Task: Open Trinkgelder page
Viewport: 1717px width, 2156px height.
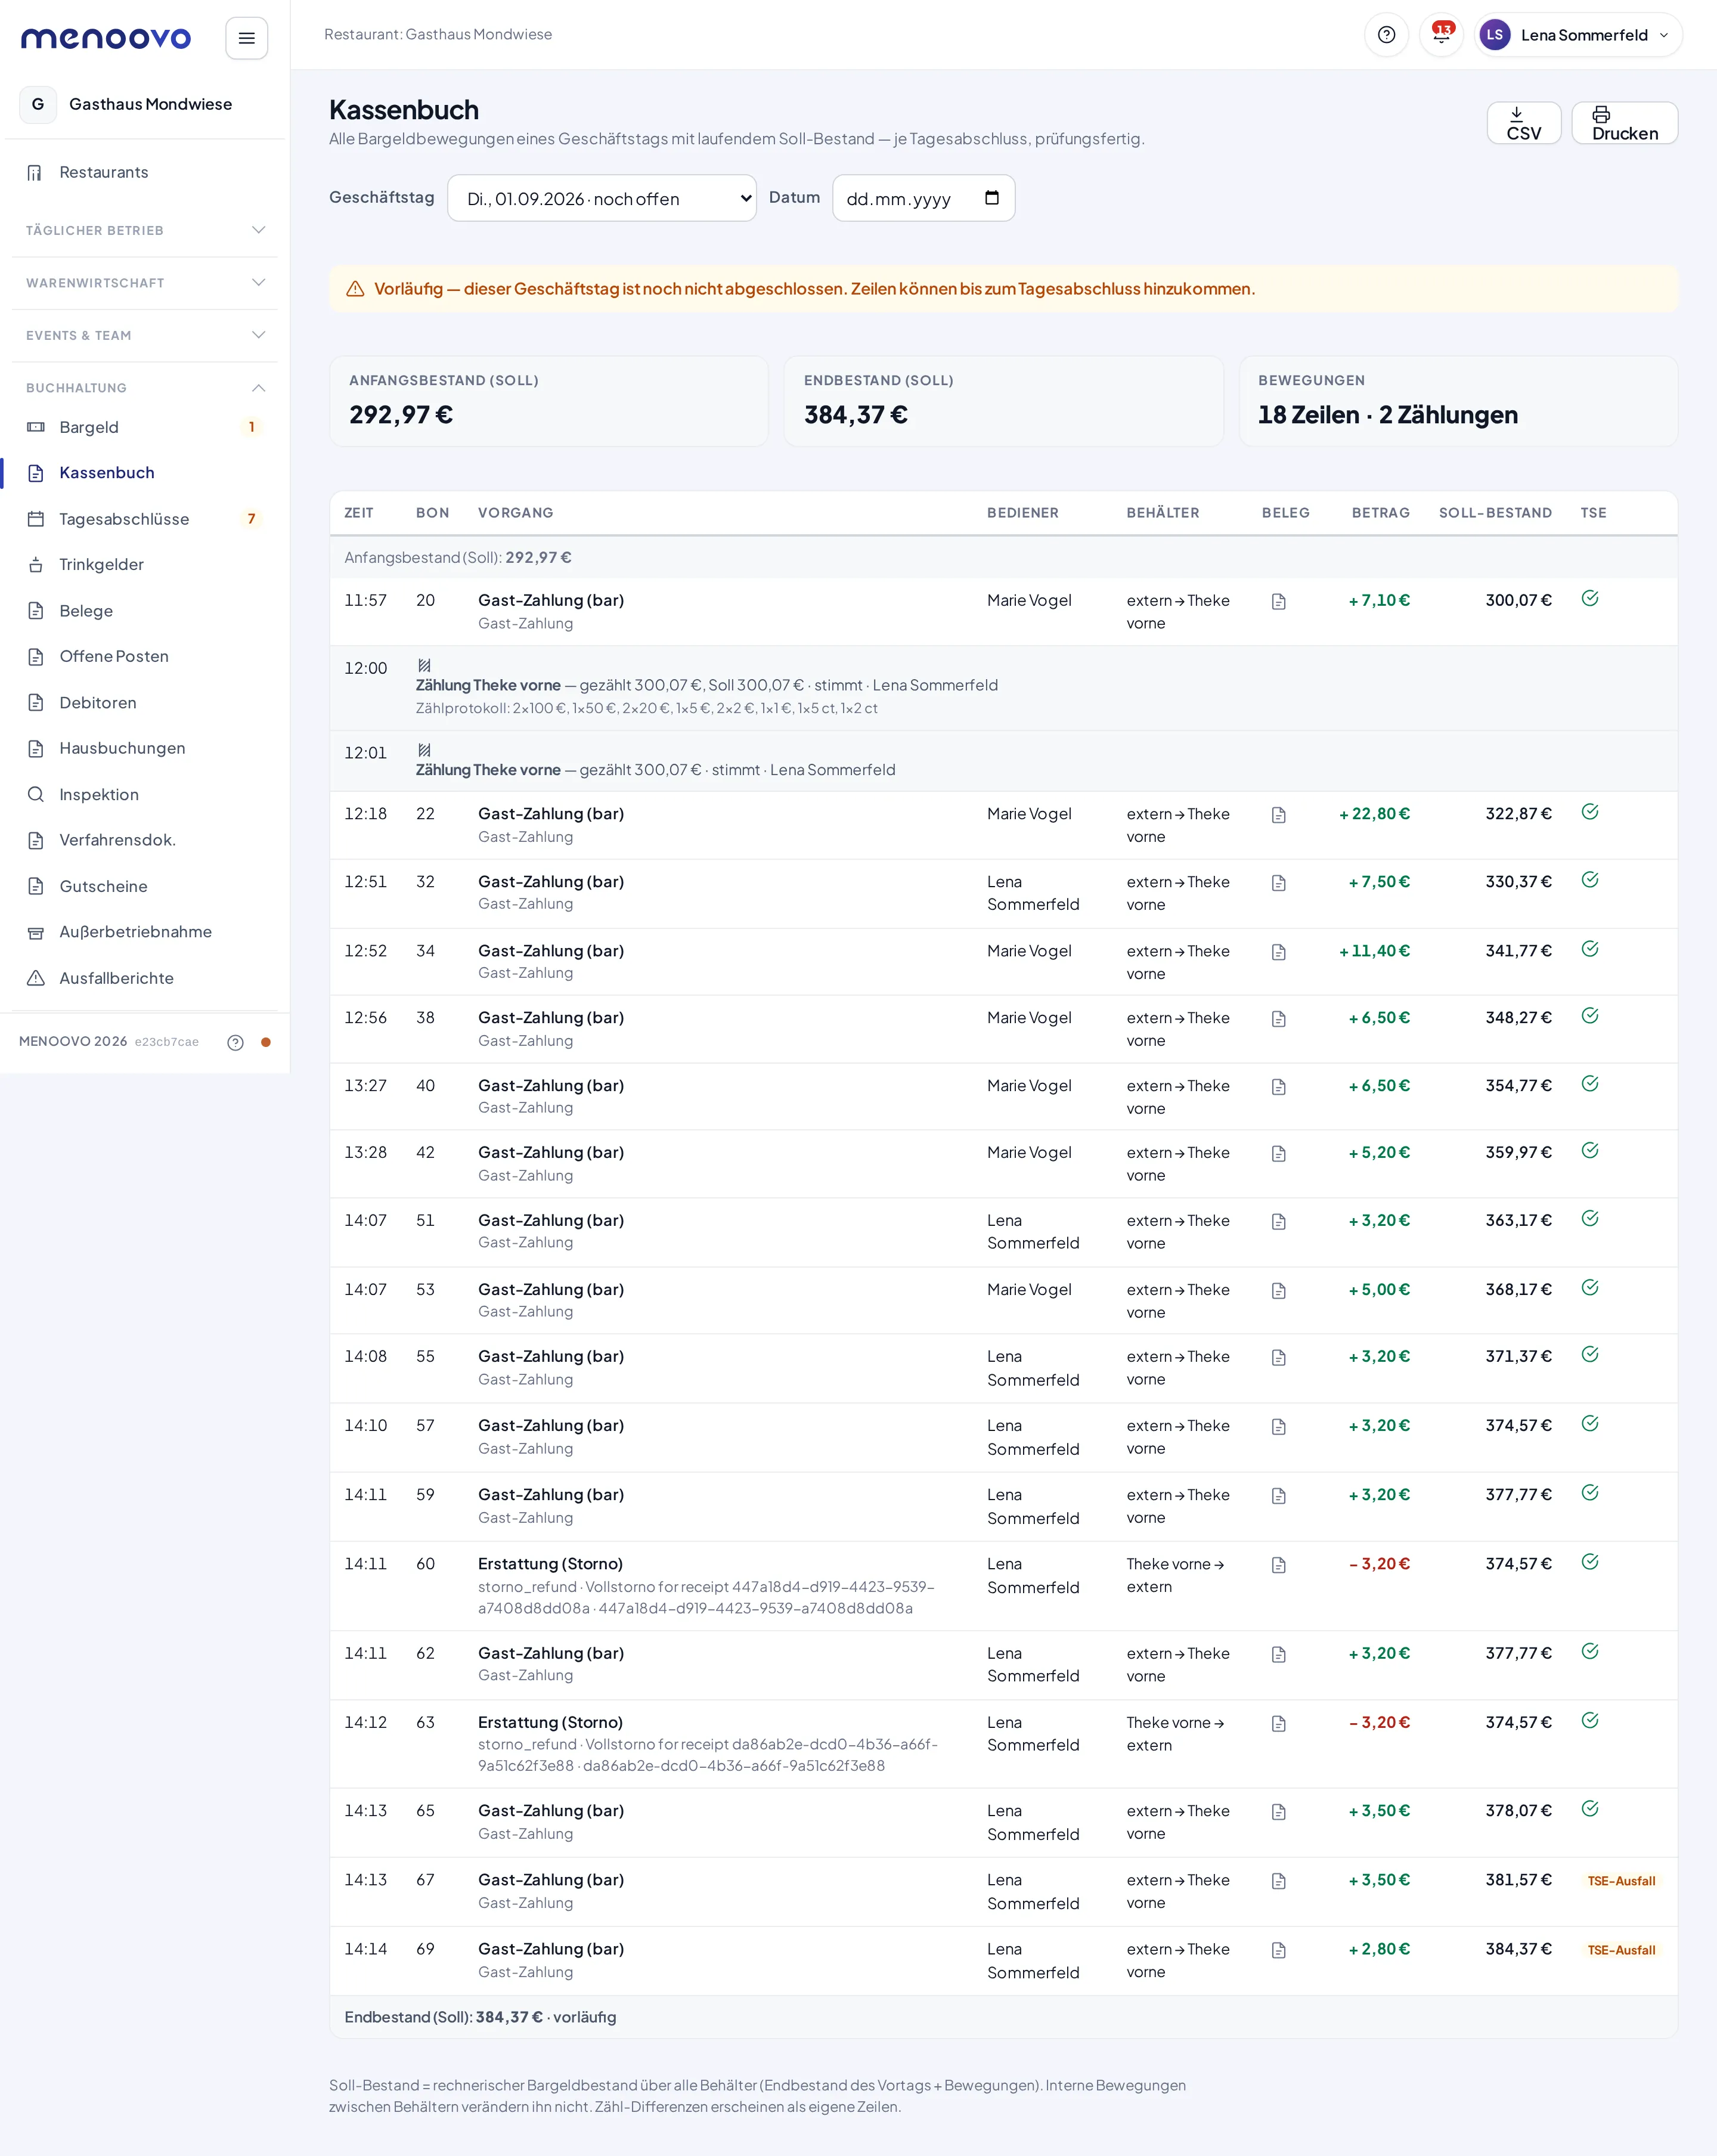Action: (x=145, y=565)
